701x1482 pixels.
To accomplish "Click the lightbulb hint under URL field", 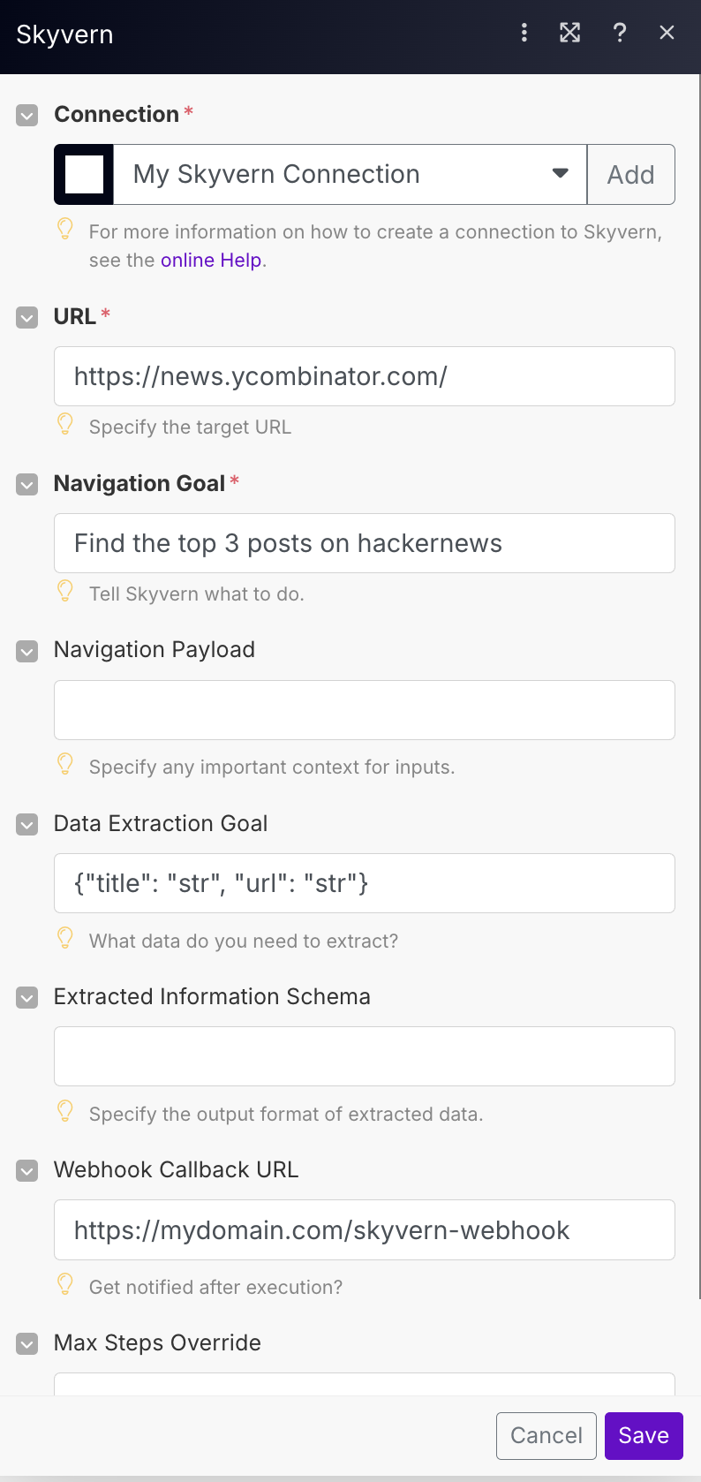I will tap(65, 424).
